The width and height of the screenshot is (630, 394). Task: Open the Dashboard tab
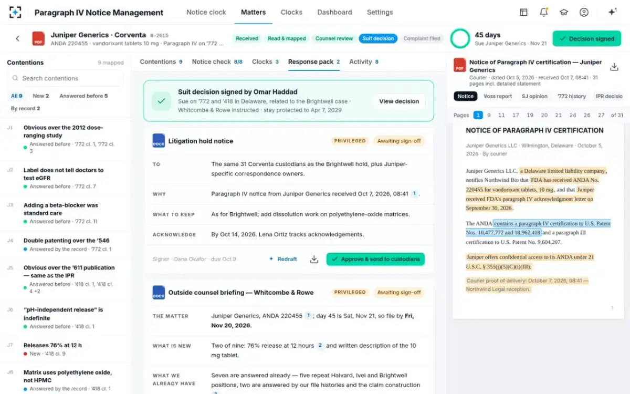(334, 12)
